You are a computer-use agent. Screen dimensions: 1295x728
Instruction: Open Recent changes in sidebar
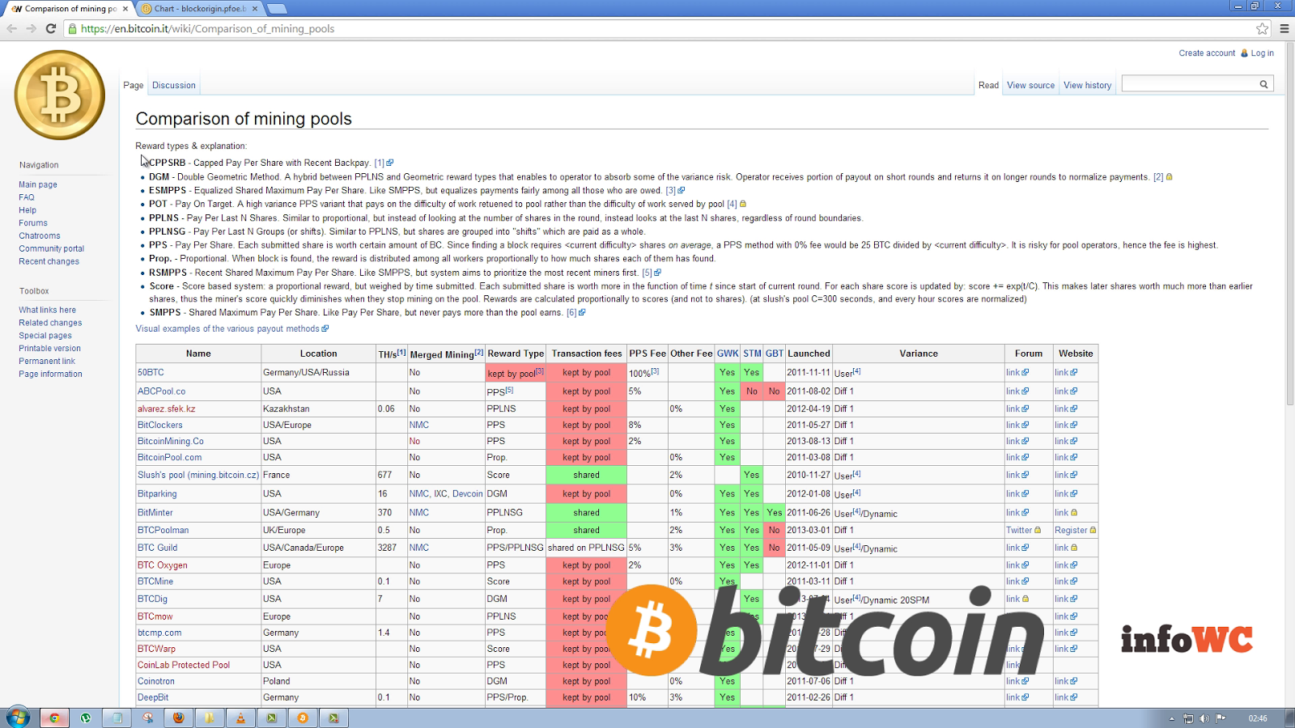(49, 262)
